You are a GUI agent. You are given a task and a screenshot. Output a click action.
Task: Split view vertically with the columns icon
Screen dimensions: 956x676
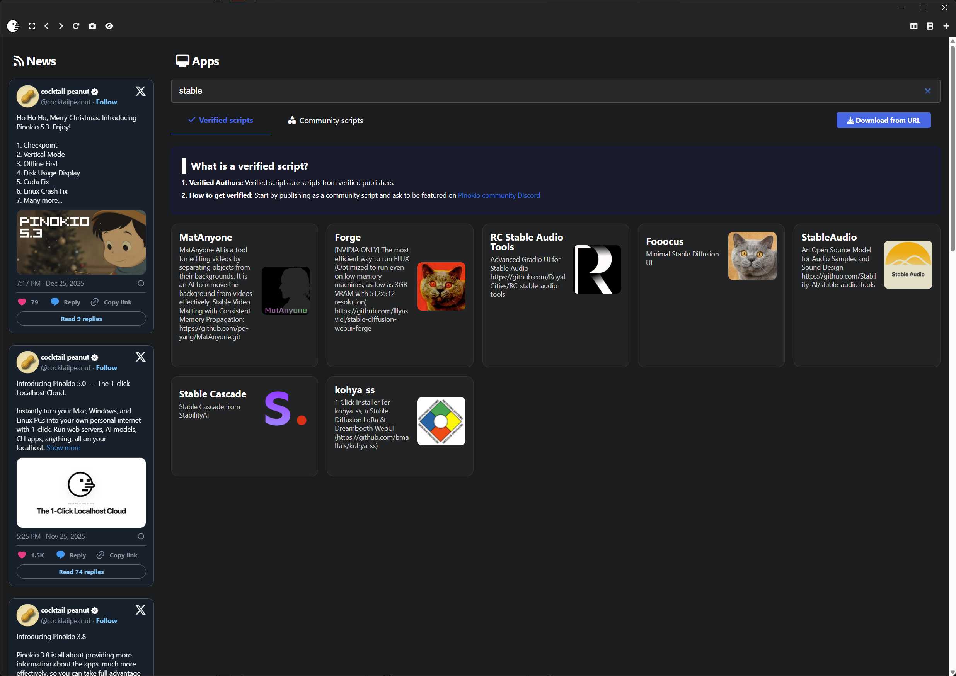[x=913, y=26]
